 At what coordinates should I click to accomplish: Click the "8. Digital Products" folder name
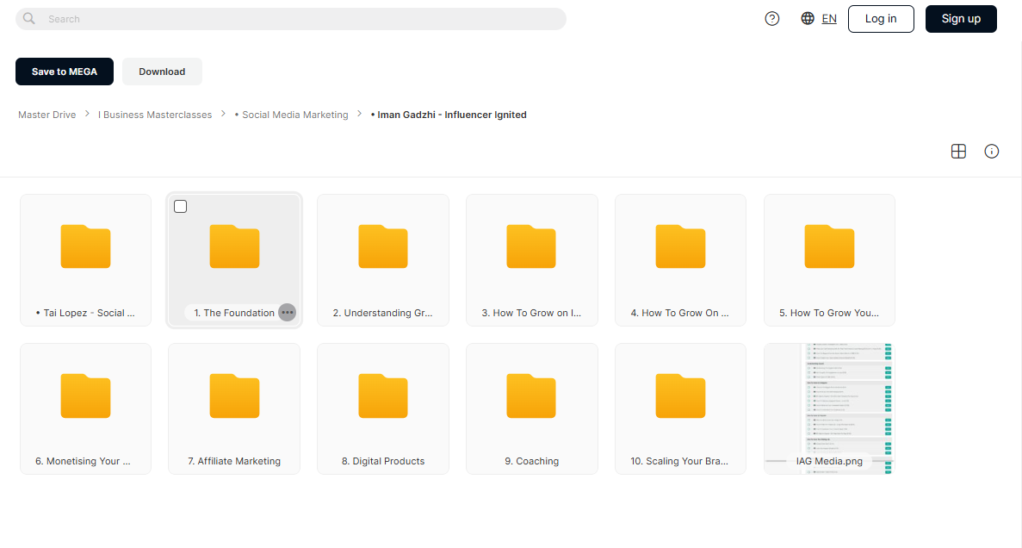383,461
